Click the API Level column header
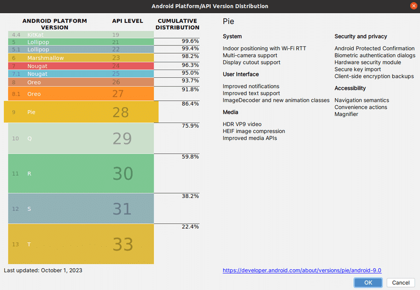Screen dimensions: 420x290 click(127, 21)
